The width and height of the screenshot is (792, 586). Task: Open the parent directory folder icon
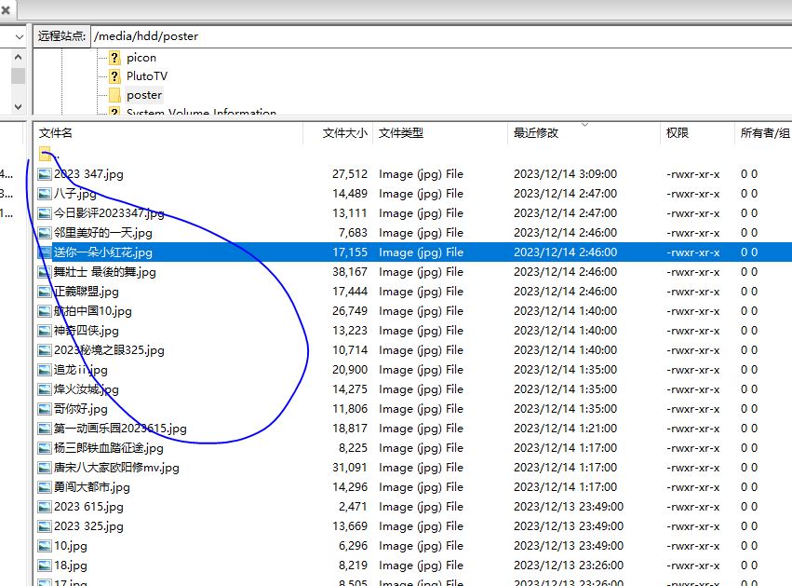(45, 153)
